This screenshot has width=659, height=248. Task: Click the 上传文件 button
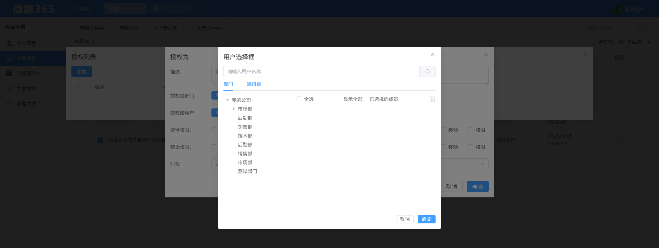(x=165, y=28)
